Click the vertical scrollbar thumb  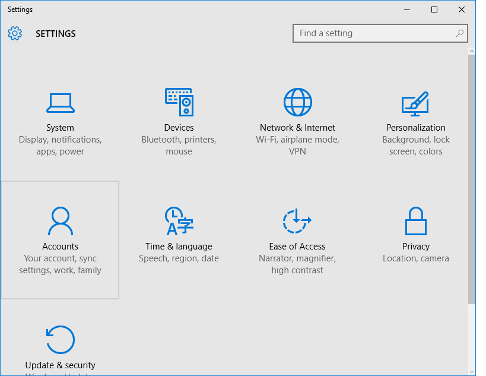pos(472,179)
